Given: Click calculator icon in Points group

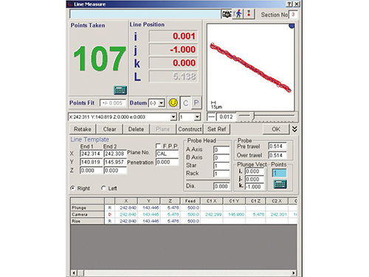Looking at the screenshot, I should (x=280, y=184).
